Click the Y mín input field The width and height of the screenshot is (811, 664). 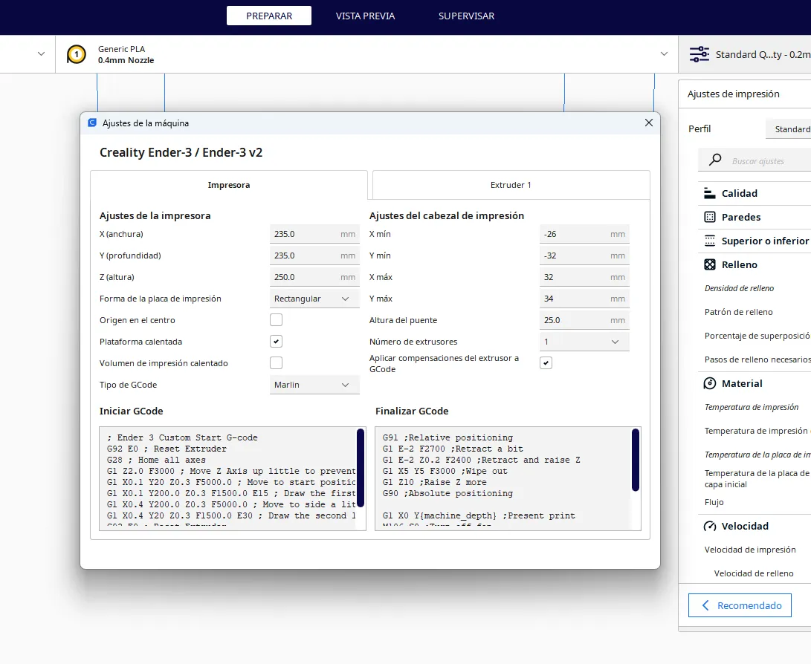[x=584, y=255]
